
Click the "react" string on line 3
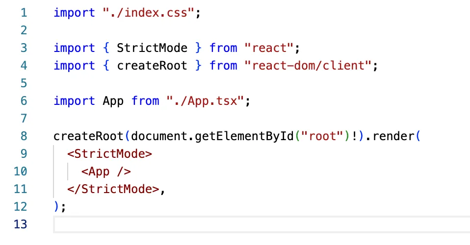[x=269, y=48]
